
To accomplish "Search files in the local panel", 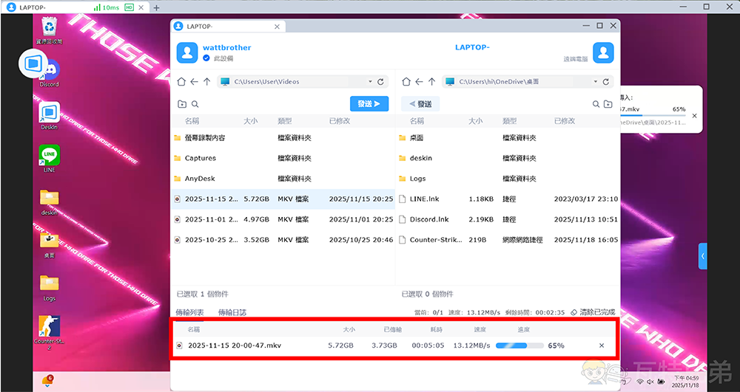I will pos(195,105).
